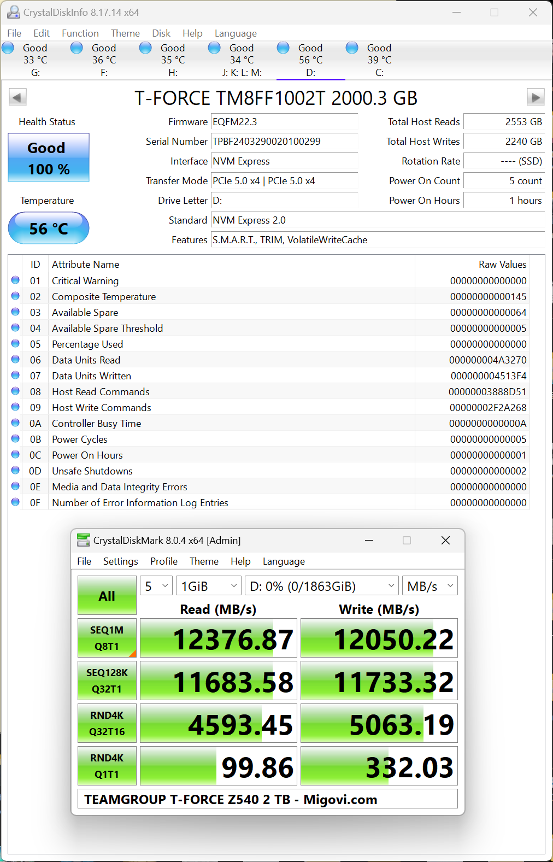This screenshot has width=553, height=862.
Task: Run the RND4K Q32T16 benchmark test
Action: (107, 723)
